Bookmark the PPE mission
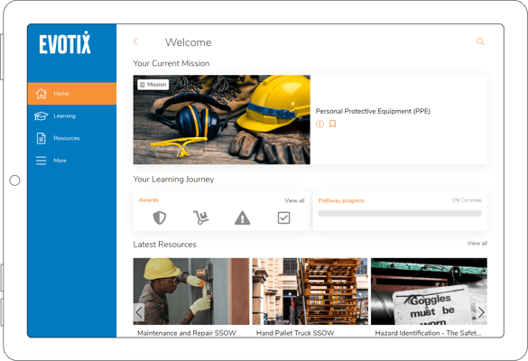Viewport: 528px width, 361px height. (x=332, y=124)
